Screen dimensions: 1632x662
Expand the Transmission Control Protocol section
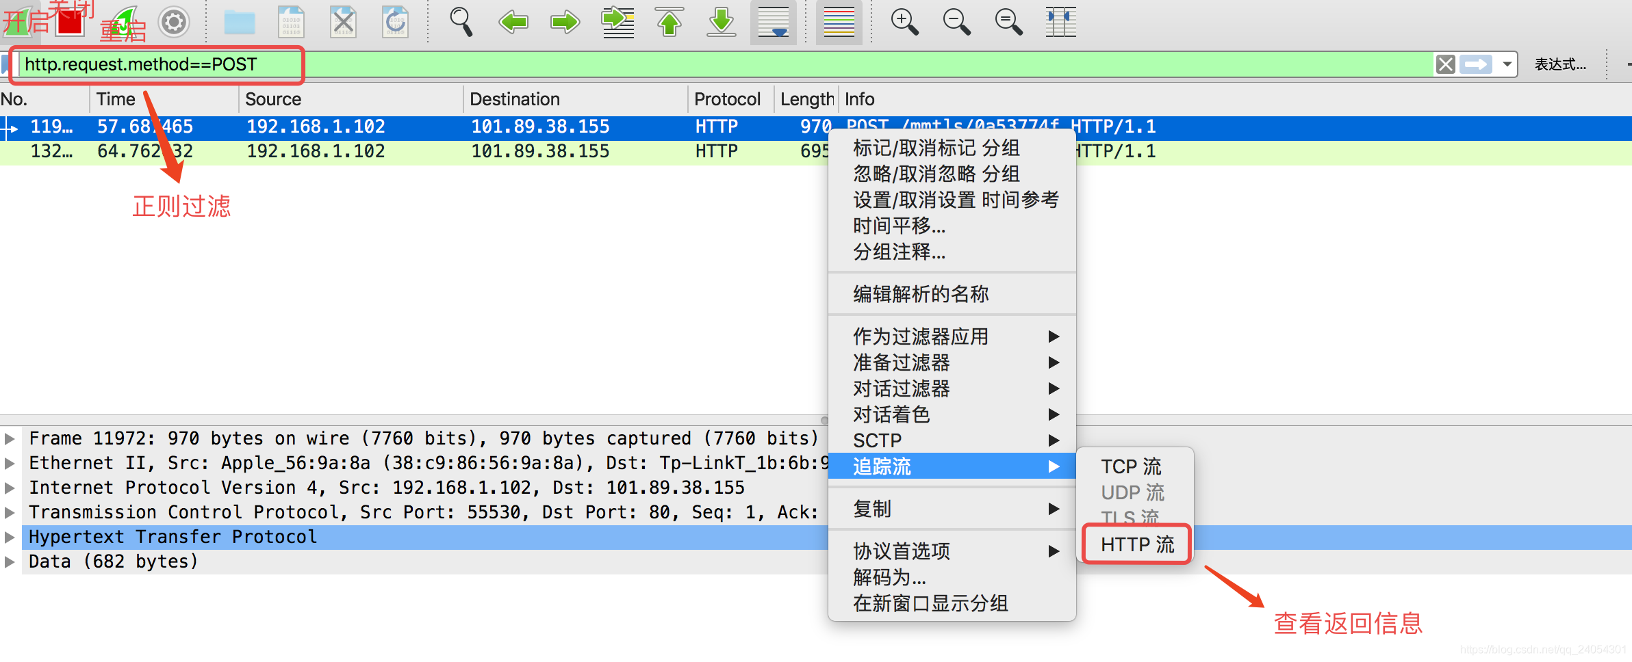pyautogui.click(x=10, y=512)
